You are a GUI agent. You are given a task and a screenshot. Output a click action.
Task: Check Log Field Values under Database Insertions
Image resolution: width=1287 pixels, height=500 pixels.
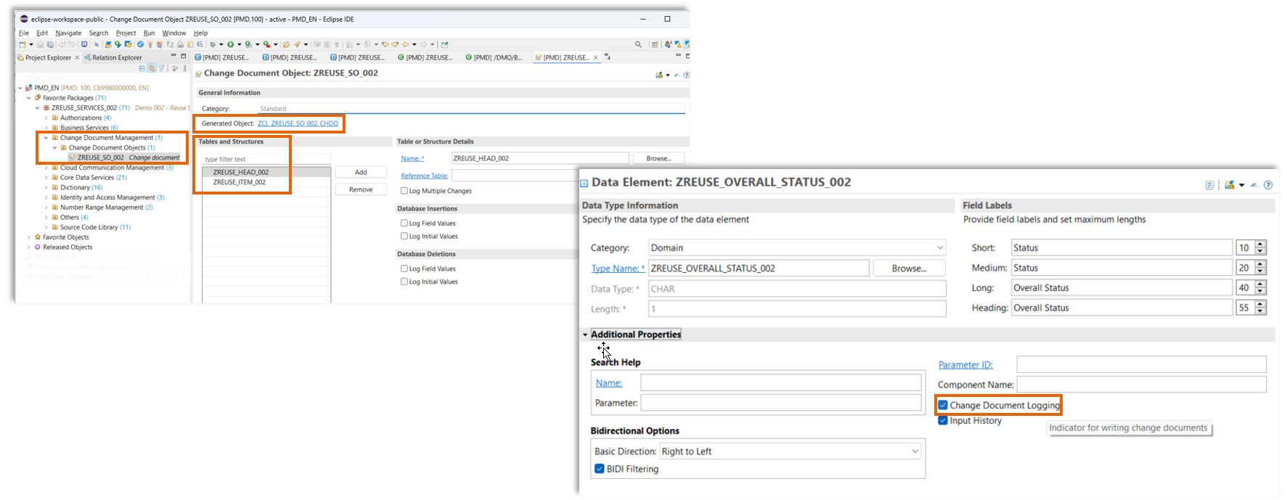(404, 224)
